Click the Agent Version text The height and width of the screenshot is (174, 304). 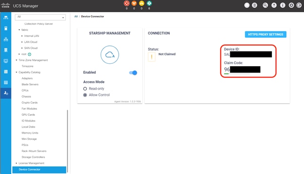(128, 101)
